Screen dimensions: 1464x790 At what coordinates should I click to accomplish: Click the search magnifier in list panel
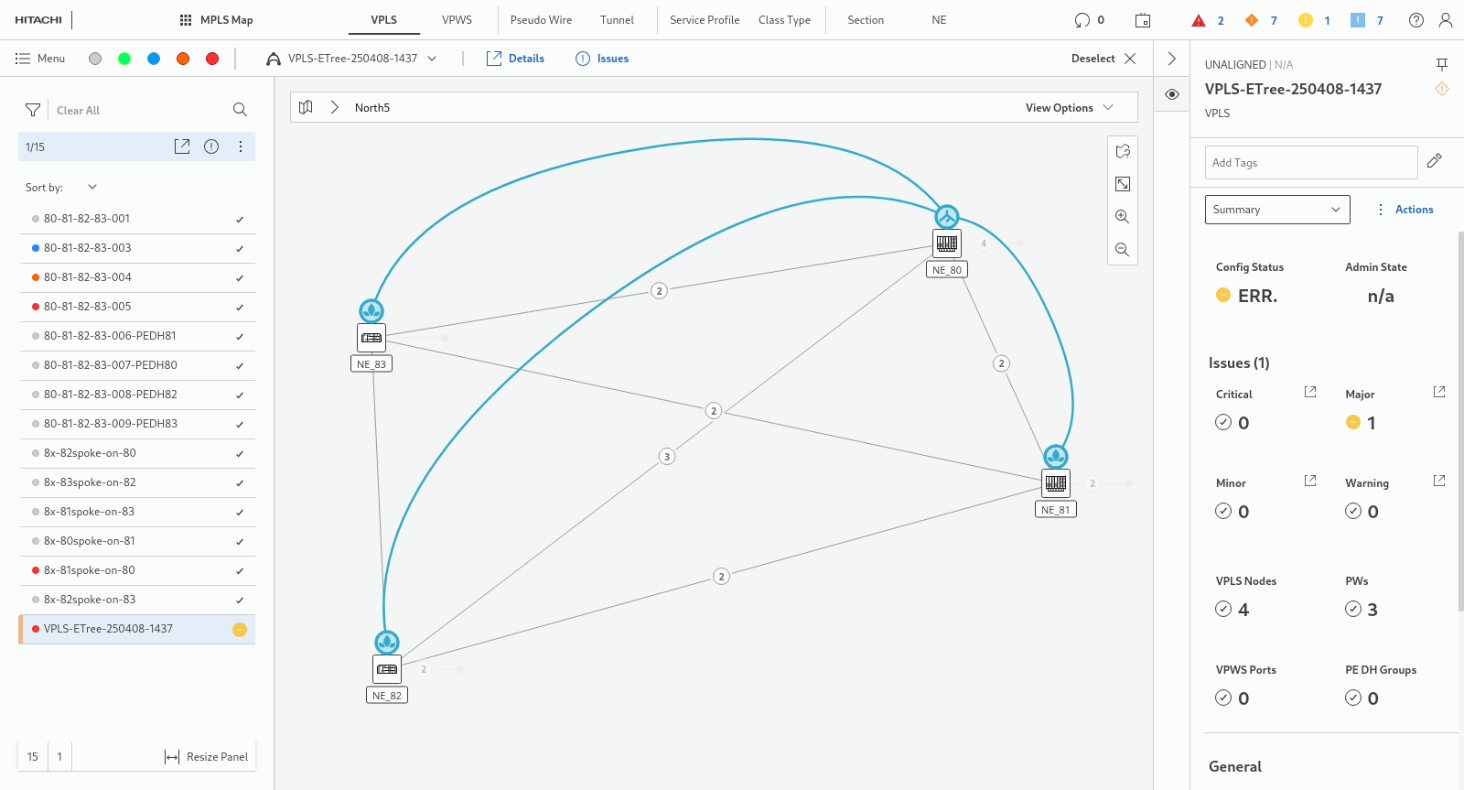point(240,110)
